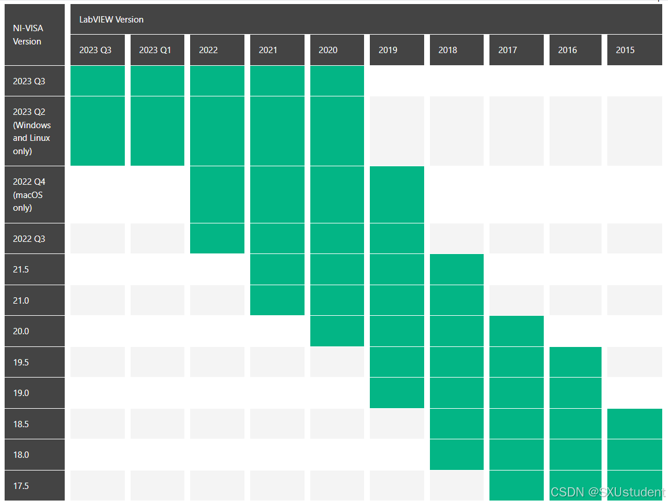Select the LabVIEW "2023 Q3" column header
668x504 pixels.
point(98,50)
